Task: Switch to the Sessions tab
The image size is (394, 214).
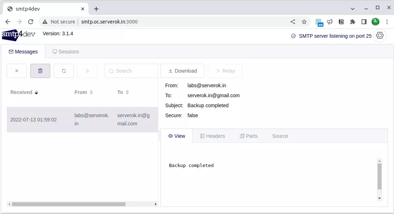Action: (x=66, y=52)
